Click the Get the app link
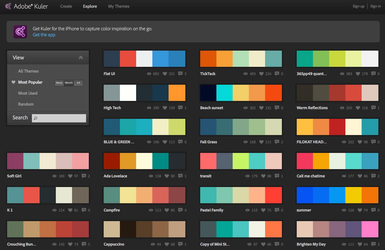The height and width of the screenshot is (250, 385). pos(44,35)
